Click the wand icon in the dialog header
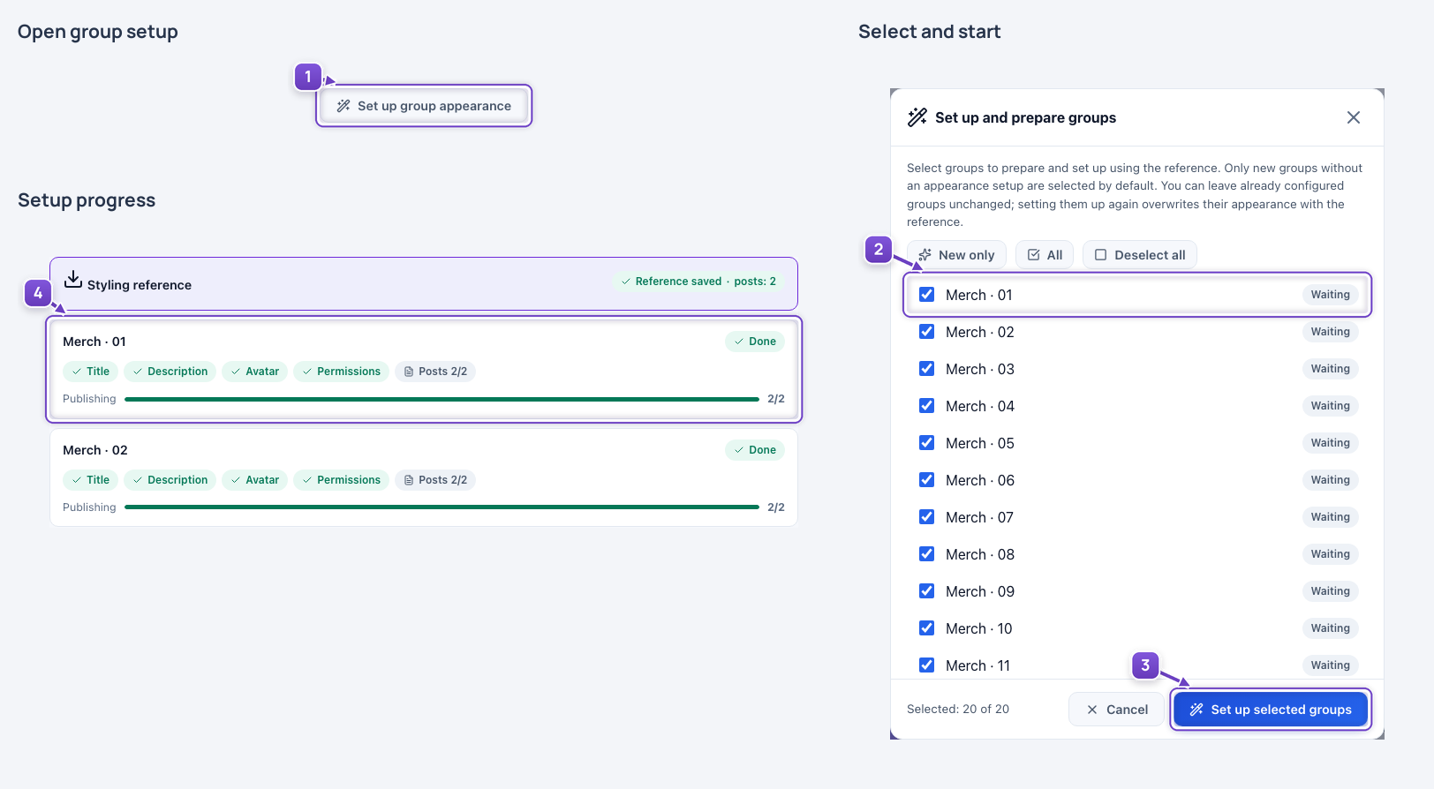The image size is (1434, 789). click(917, 117)
